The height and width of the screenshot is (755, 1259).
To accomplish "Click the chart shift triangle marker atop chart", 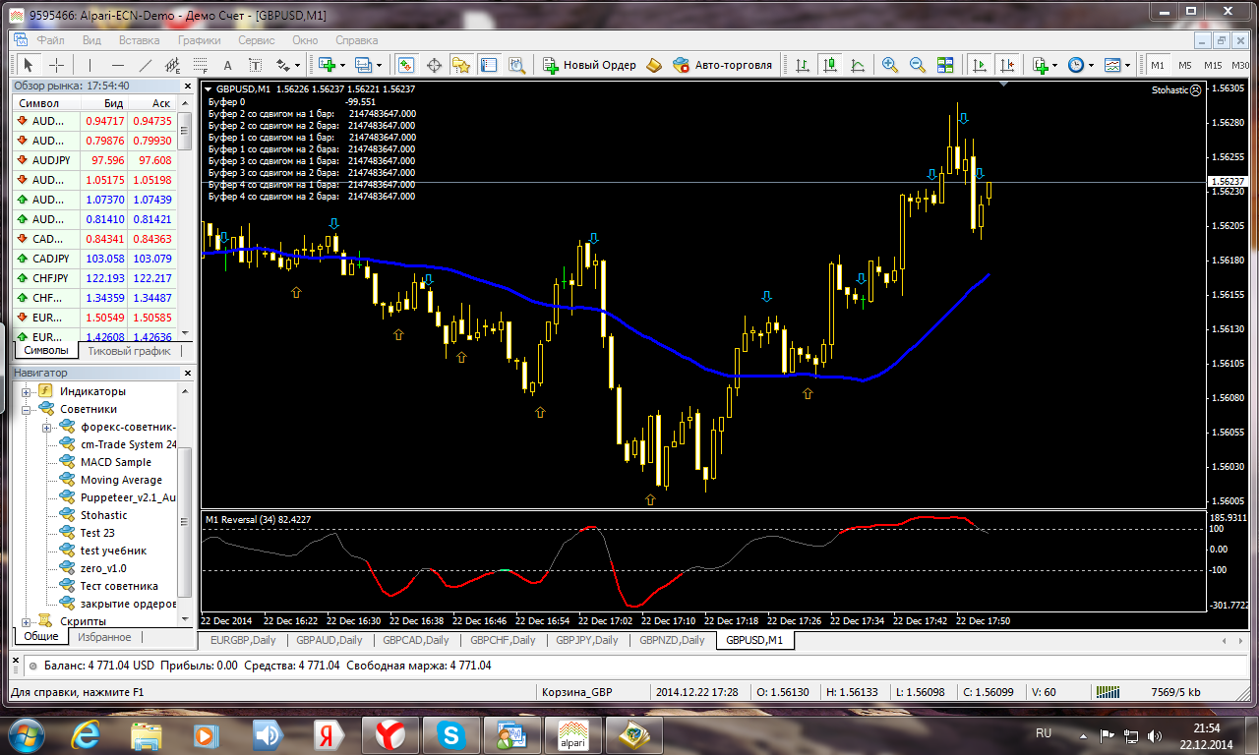I will (1002, 85).
